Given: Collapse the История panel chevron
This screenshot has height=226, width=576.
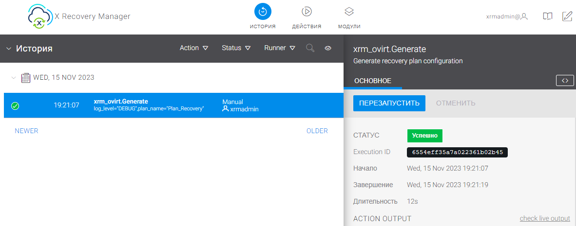Looking at the screenshot, I should pyautogui.click(x=9, y=49).
